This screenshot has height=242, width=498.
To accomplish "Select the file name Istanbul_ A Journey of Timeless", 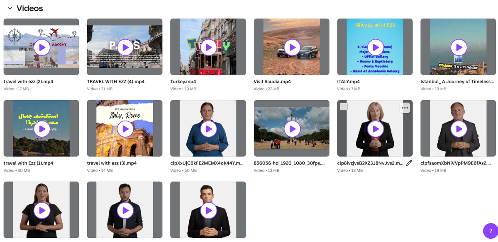I will pos(457,82).
